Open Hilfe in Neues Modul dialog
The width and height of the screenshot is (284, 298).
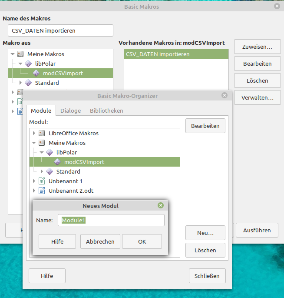pyautogui.click(x=57, y=241)
